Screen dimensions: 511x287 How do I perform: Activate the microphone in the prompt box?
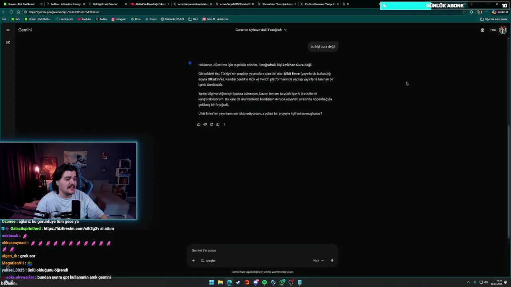click(332, 261)
